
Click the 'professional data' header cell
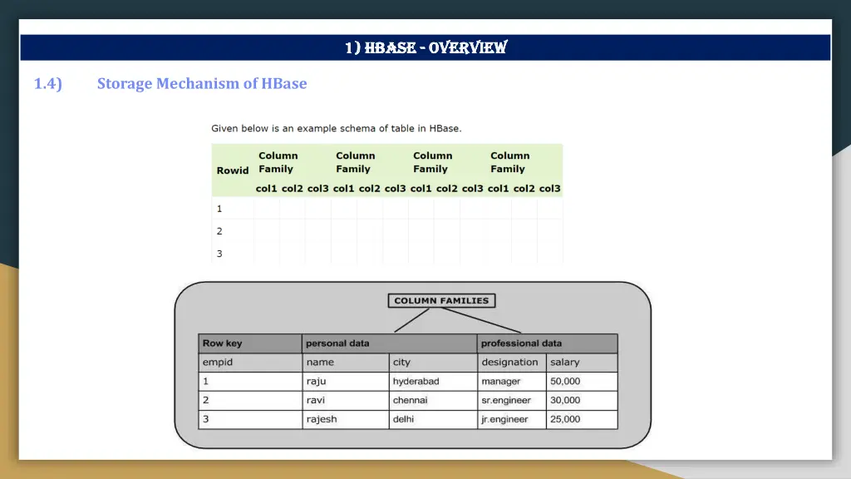click(x=547, y=343)
